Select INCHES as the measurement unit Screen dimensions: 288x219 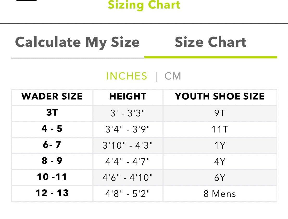pos(126,76)
